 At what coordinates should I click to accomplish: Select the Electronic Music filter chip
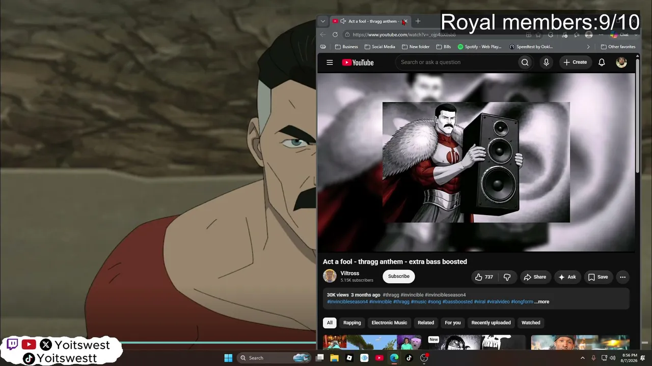(389, 323)
